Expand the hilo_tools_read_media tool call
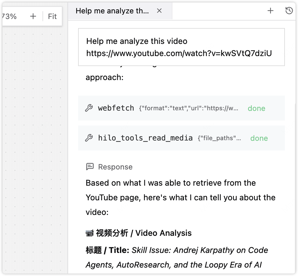 tap(181, 138)
